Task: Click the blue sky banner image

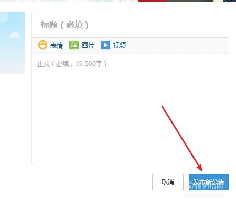Action: point(12,42)
